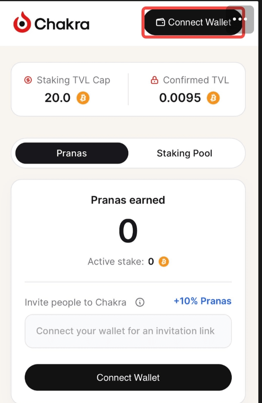The height and width of the screenshot is (403, 262).
Task: Click the Bitcoin icon beside Active stake
Action: click(x=164, y=261)
